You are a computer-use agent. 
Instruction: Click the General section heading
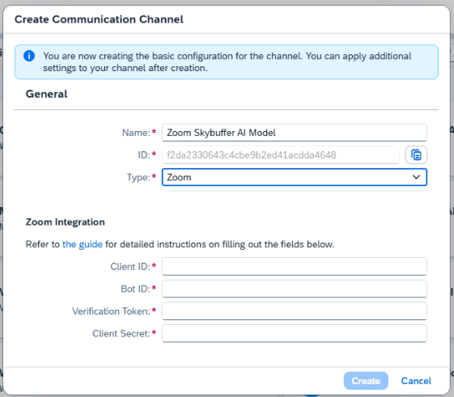coord(47,94)
